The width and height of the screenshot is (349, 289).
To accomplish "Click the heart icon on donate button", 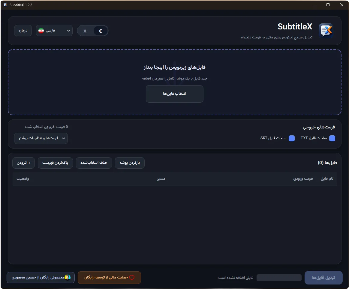I will click(x=132, y=277).
